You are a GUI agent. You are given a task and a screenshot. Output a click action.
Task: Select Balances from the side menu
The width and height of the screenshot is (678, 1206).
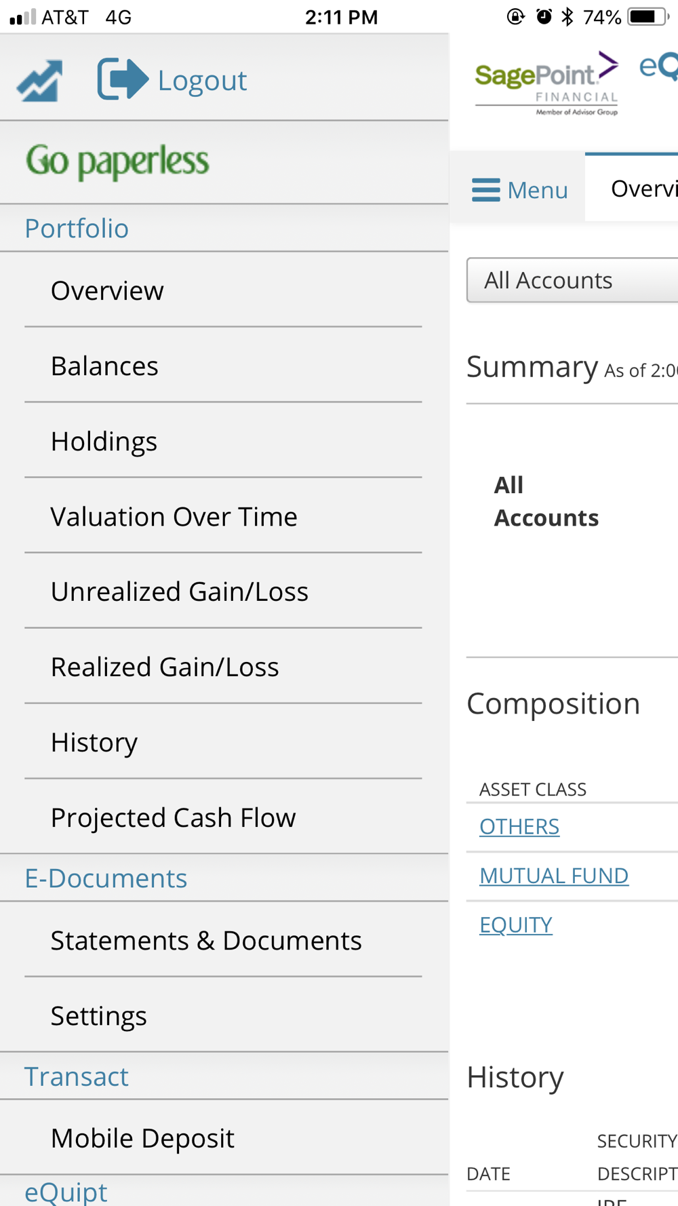104,366
